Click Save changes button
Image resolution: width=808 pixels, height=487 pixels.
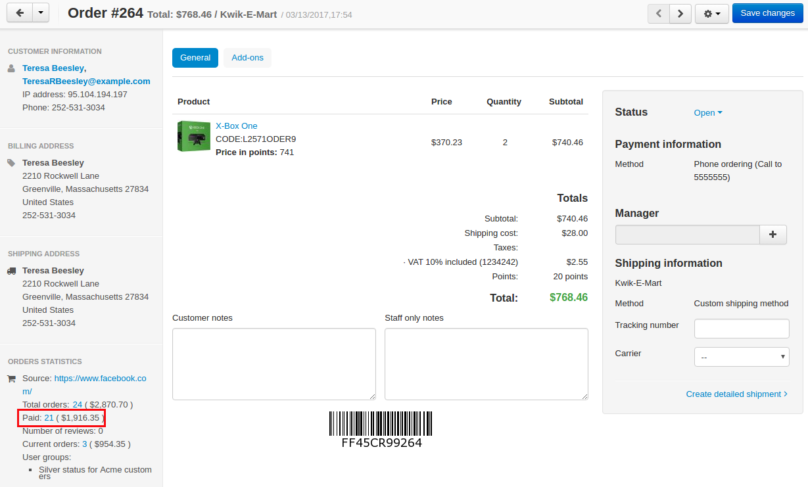tap(768, 13)
